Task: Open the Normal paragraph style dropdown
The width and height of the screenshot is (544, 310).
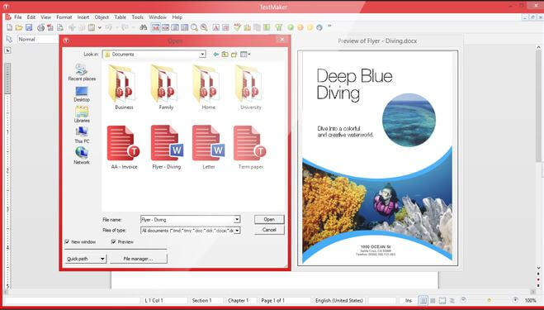Action: tap(38, 40)
